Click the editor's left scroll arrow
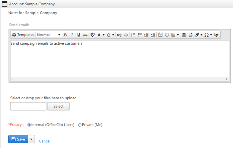 pyautogui.click(x=13, y=79)
